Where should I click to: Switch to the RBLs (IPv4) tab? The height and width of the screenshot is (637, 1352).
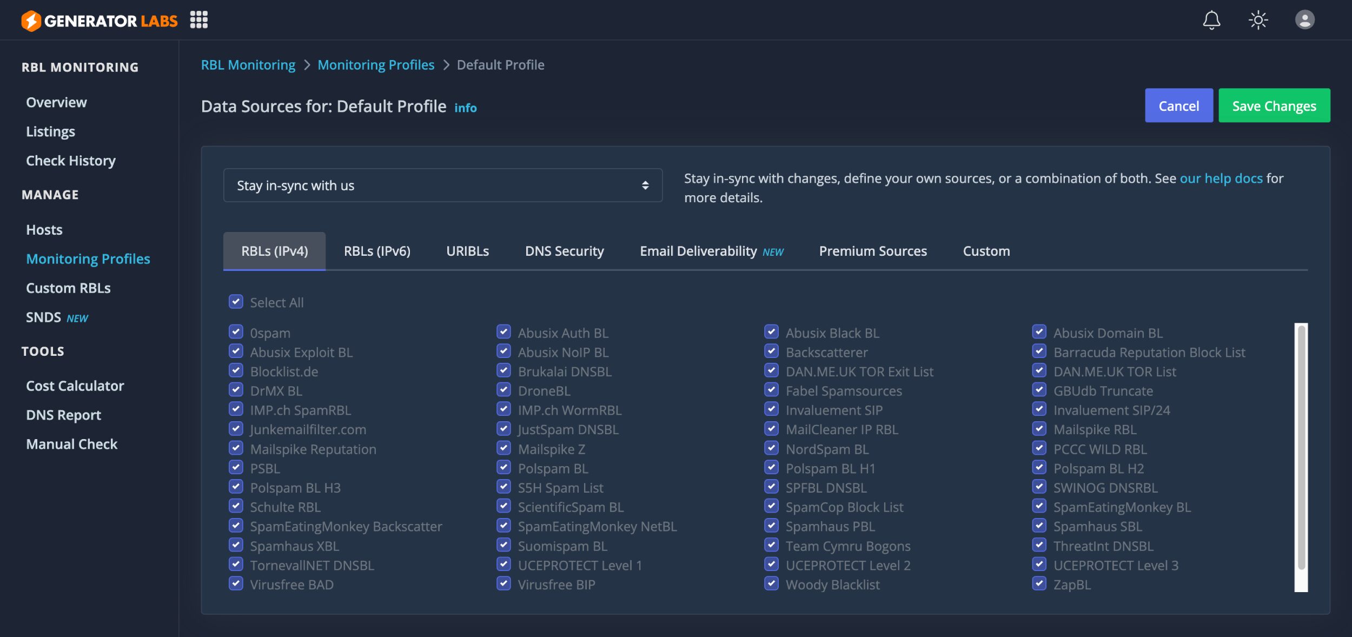pos(274,251)
